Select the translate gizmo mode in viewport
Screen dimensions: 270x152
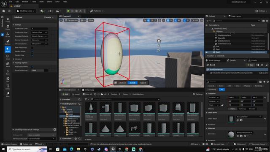[x=148, y=20]
